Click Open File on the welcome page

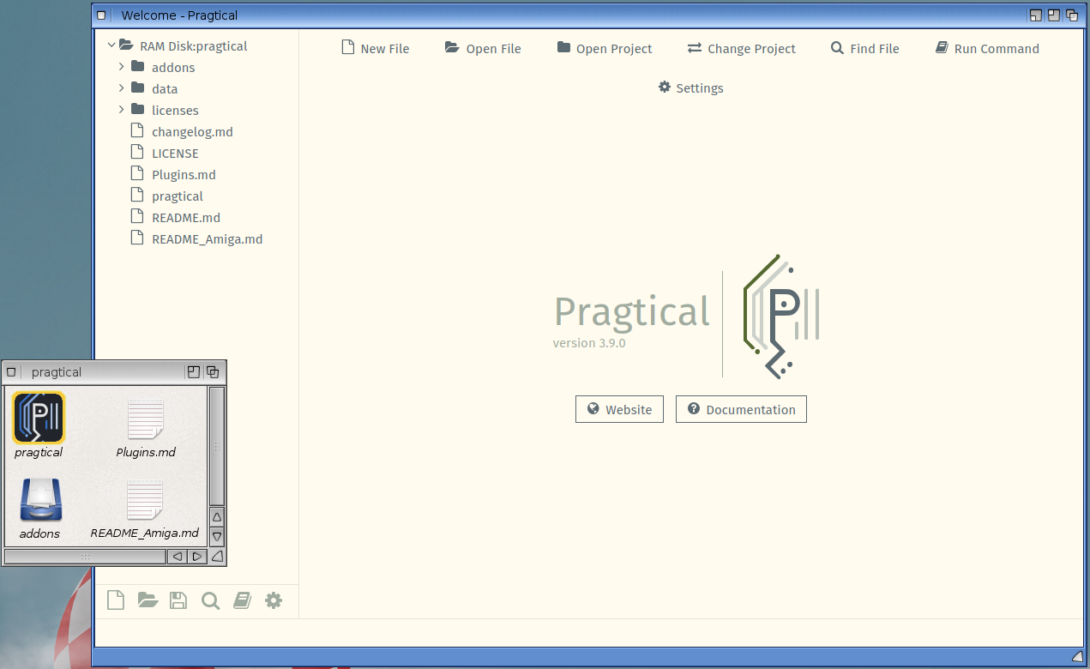click(483, 48)
